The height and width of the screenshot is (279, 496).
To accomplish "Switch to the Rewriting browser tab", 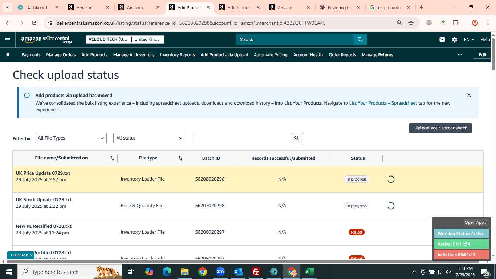I will click(340, 7).
